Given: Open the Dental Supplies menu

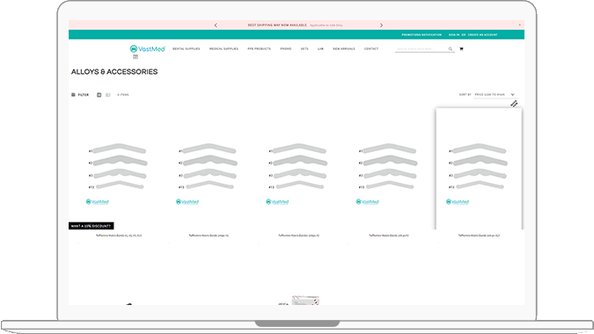Looking at the screenshot, I should (x=187, y=49).
